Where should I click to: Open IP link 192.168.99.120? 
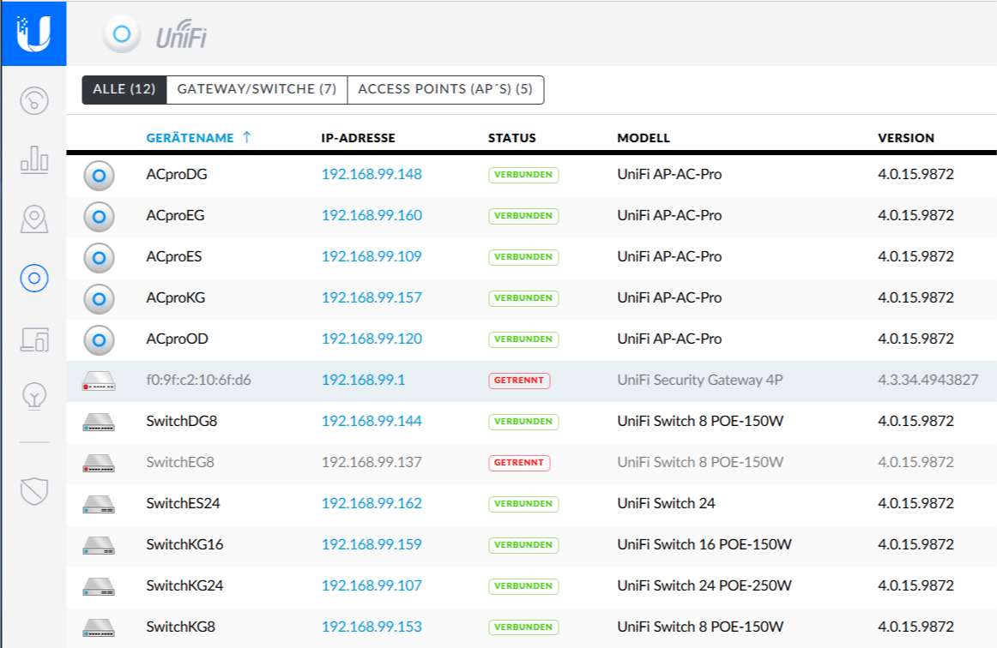pos(372,339)
